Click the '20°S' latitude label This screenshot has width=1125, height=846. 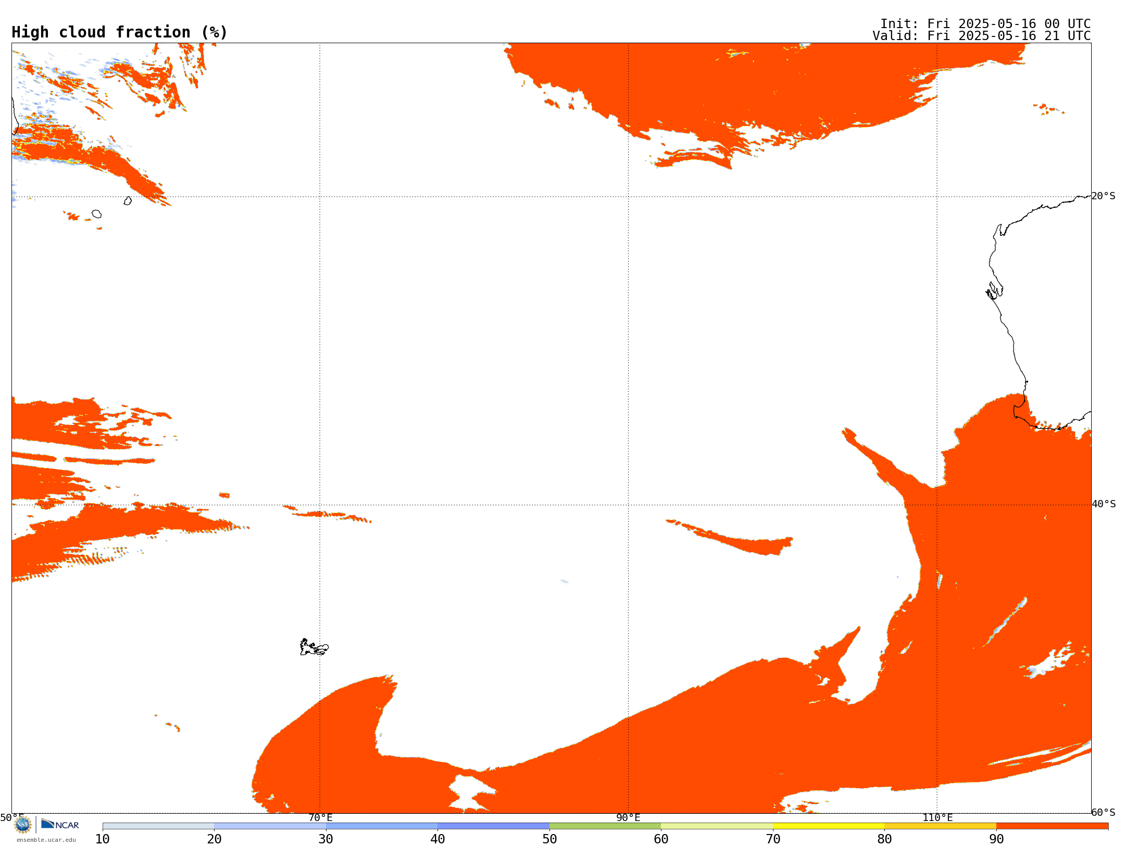coord(1104,196)
